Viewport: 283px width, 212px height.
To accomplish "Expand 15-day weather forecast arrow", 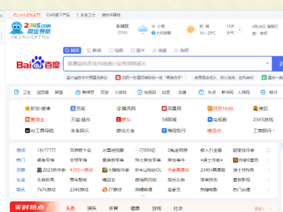I will click(x=239, y=30).
